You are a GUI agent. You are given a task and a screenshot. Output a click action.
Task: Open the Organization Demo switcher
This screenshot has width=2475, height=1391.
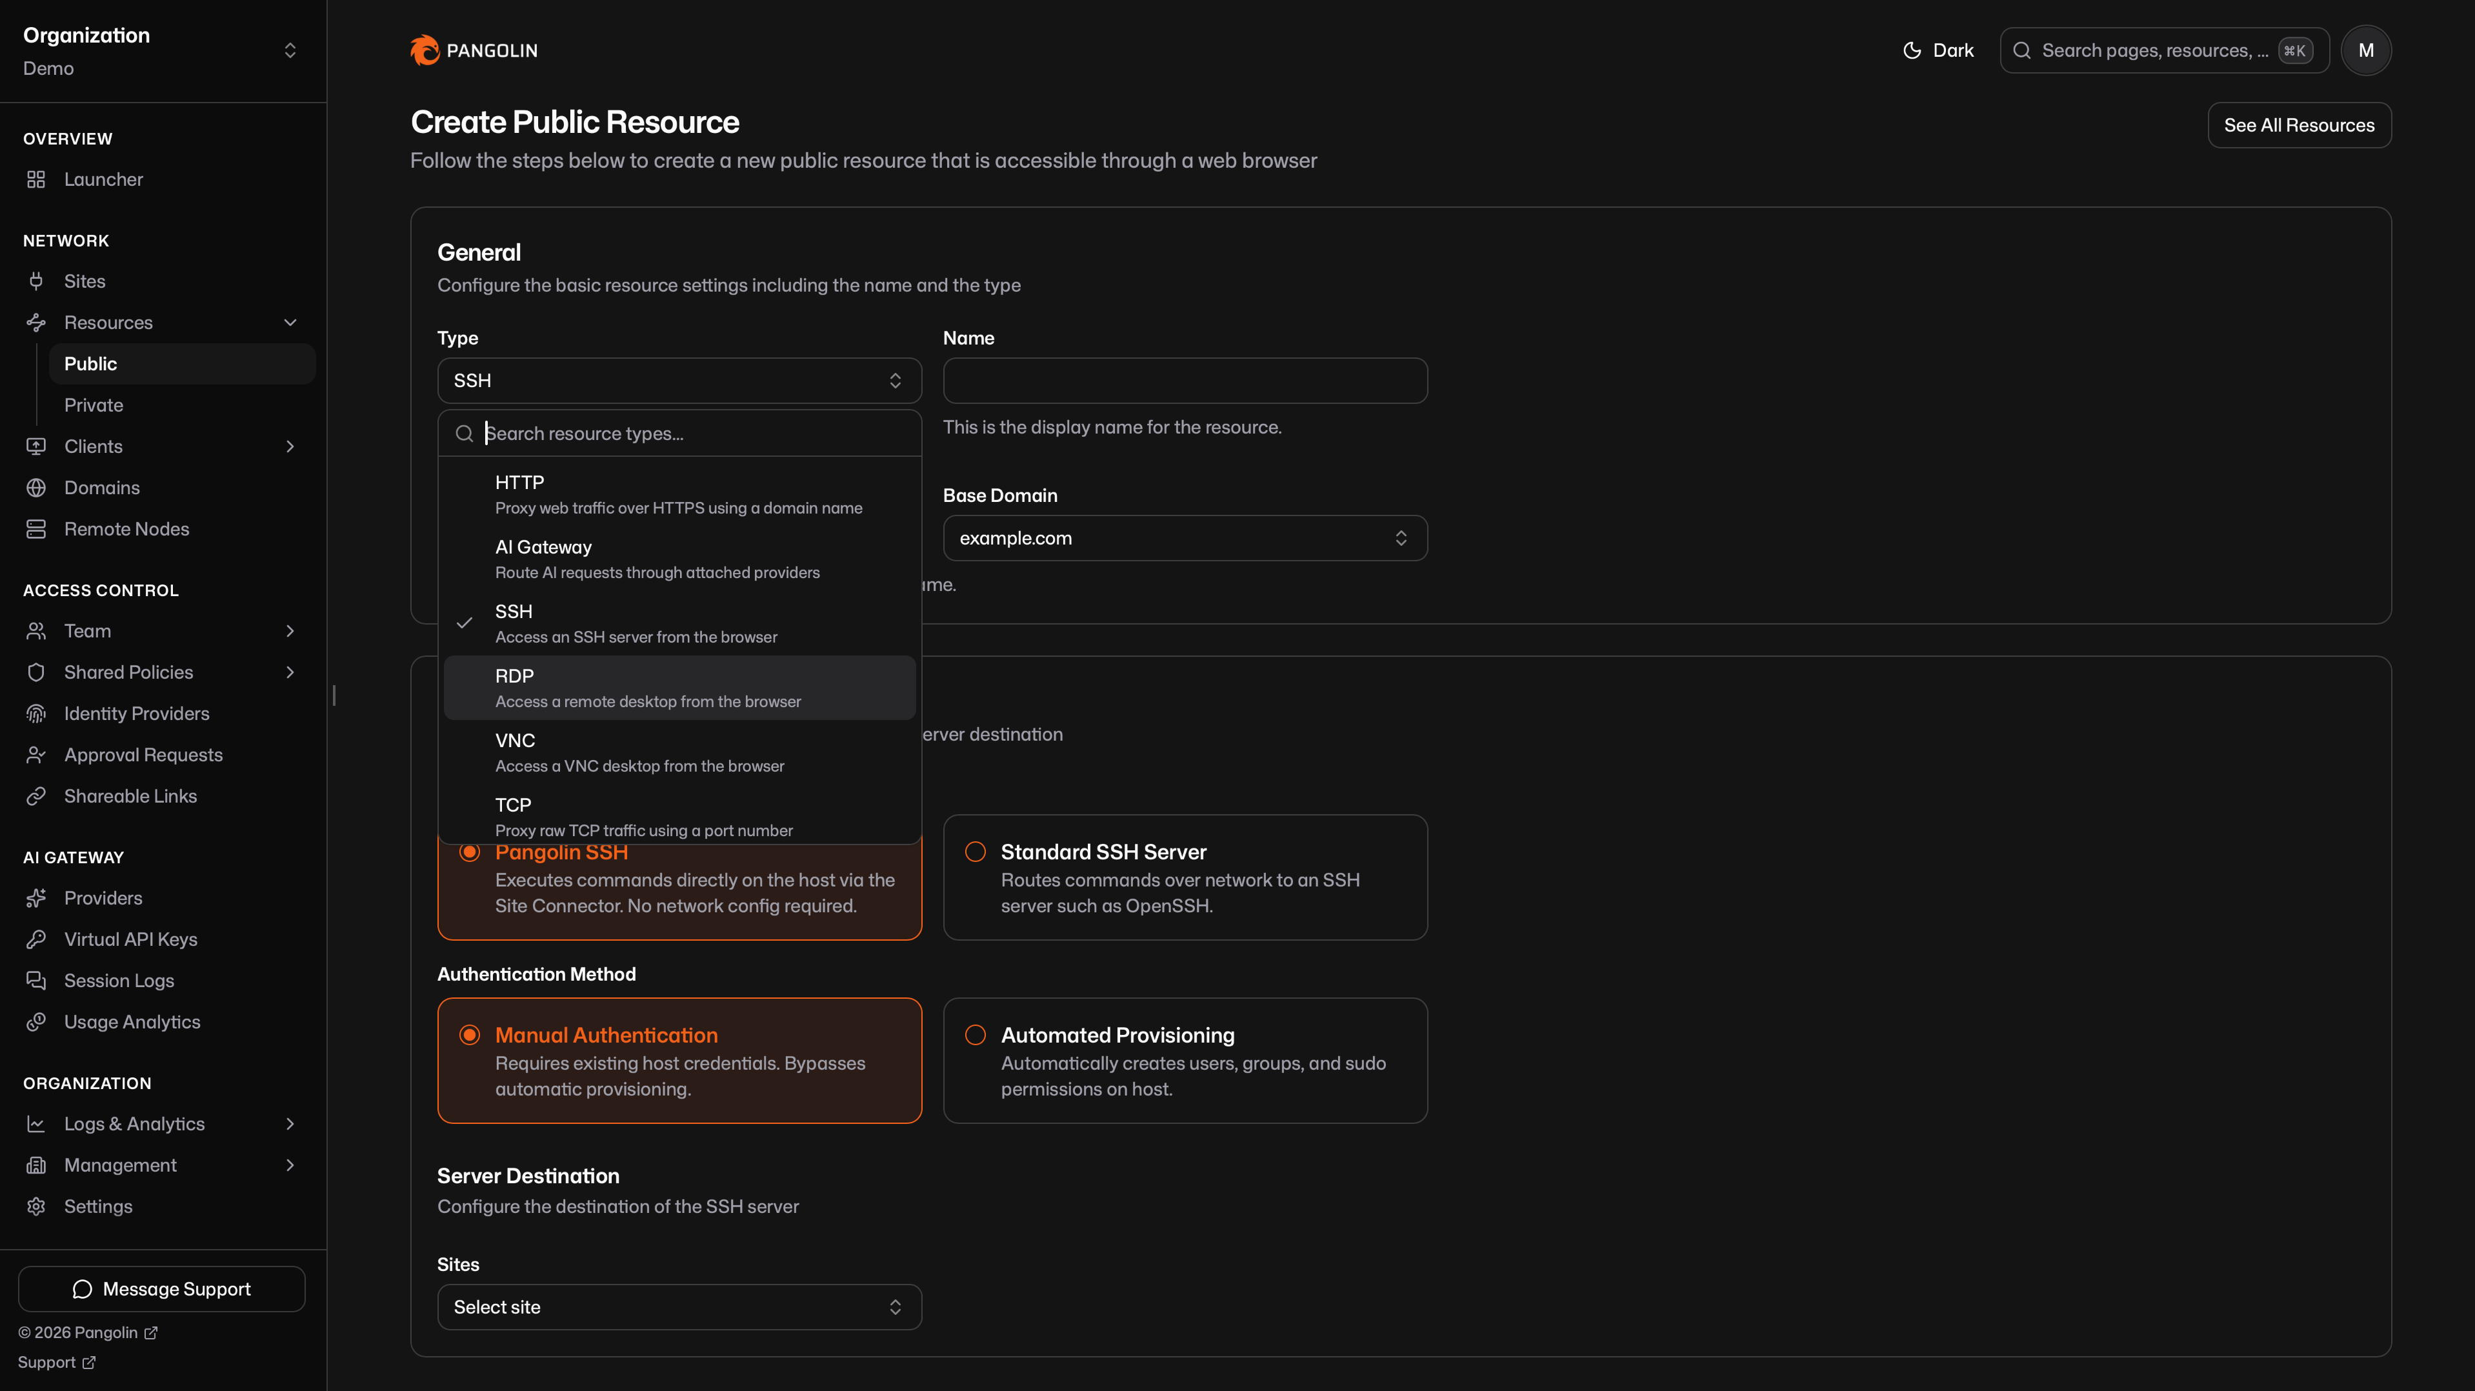pos(161,51)
